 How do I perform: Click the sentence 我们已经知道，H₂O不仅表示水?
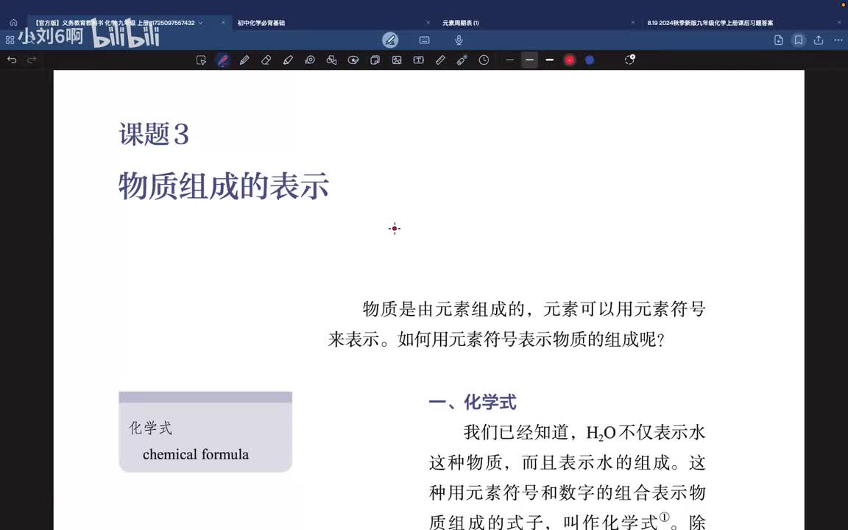(584, 433)
